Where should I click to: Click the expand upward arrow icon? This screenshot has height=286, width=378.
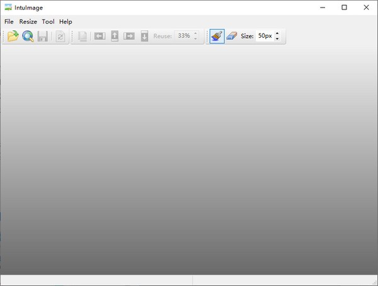115,36
